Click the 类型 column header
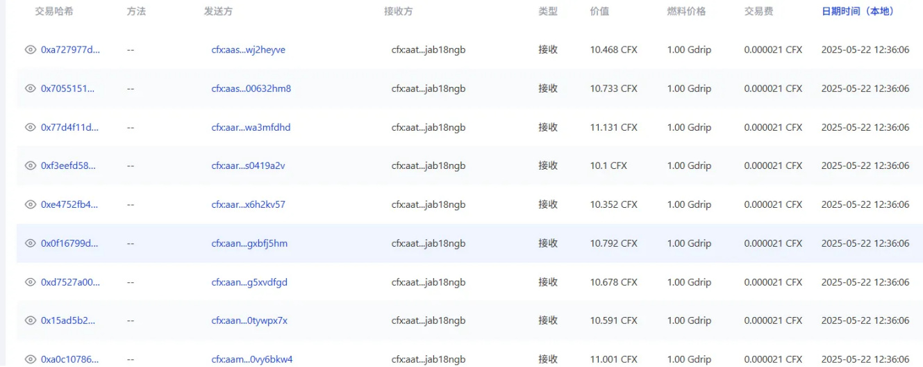 [548, 12]
